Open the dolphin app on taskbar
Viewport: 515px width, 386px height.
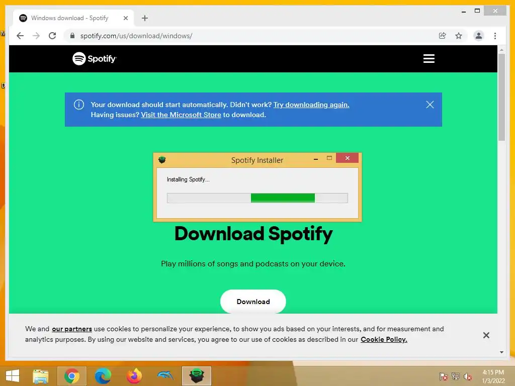point(165,375)
